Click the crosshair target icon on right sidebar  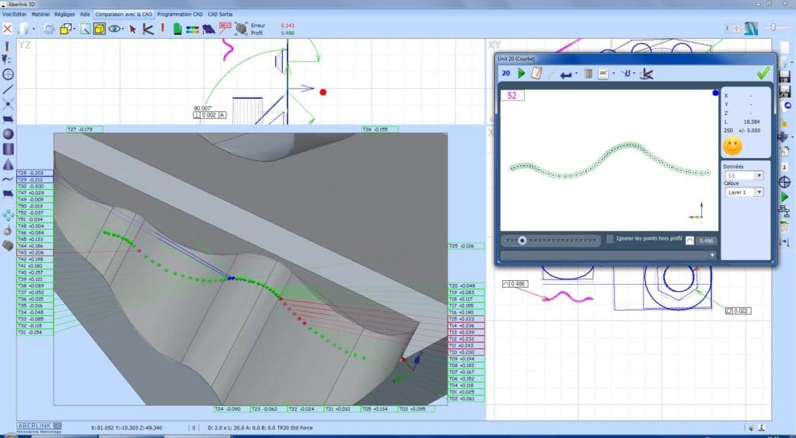tap(784, 182)
